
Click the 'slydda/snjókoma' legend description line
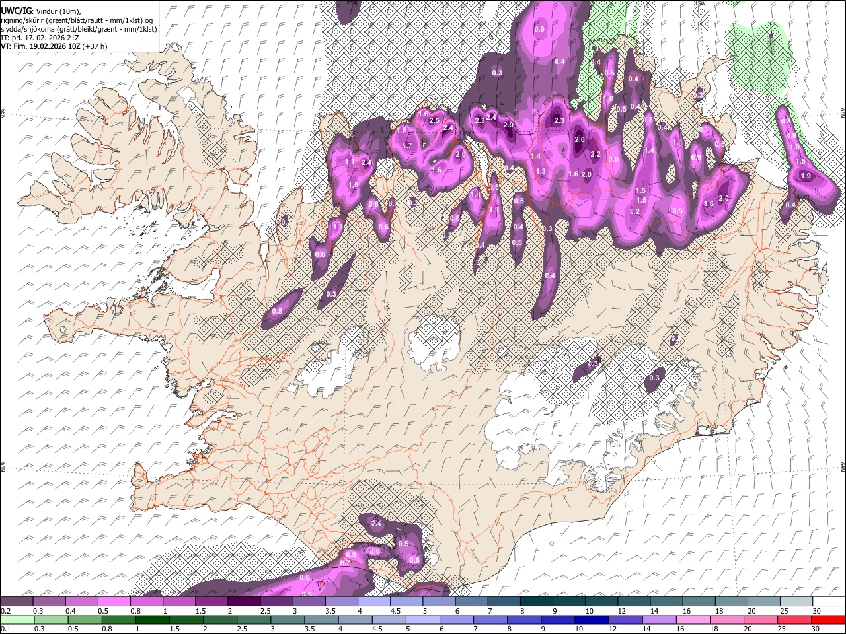[x=79, y=29]
